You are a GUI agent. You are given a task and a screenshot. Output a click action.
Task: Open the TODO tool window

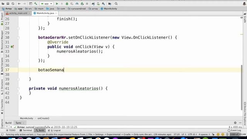pyautogui.click(x=10, y=131)
